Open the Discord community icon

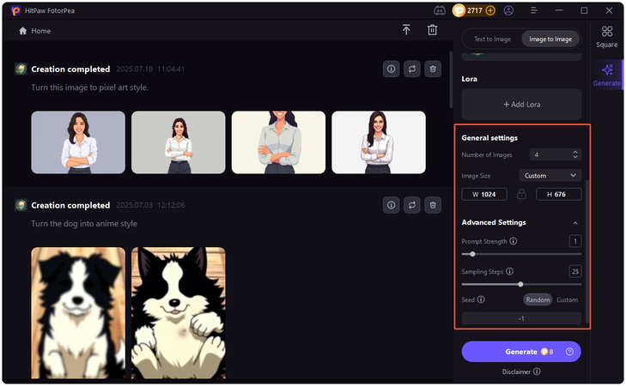pos(440,11)
